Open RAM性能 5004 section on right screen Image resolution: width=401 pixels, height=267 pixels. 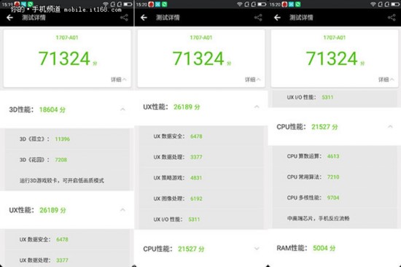click(334, 248)
